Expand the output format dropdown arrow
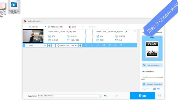Screen dimensions: 178x100 tap(161, 37)
